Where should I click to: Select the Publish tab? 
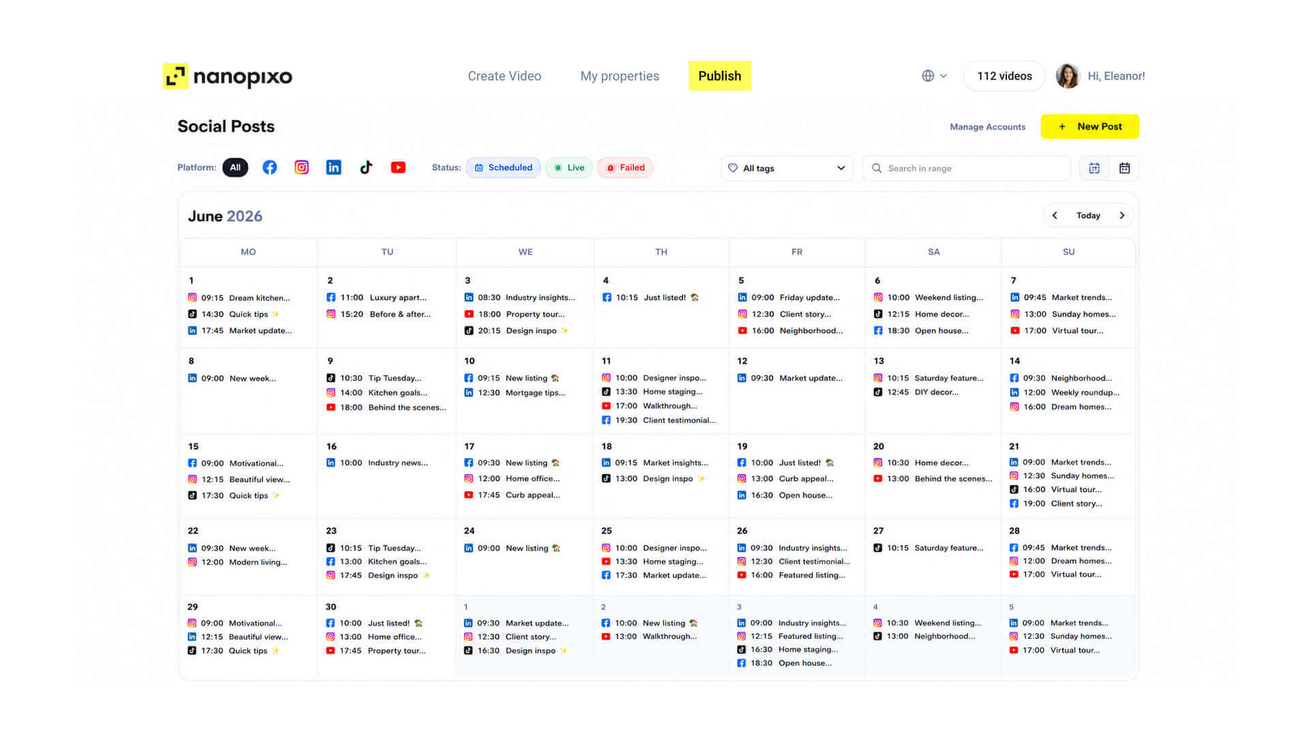click(x=719, y=76)
